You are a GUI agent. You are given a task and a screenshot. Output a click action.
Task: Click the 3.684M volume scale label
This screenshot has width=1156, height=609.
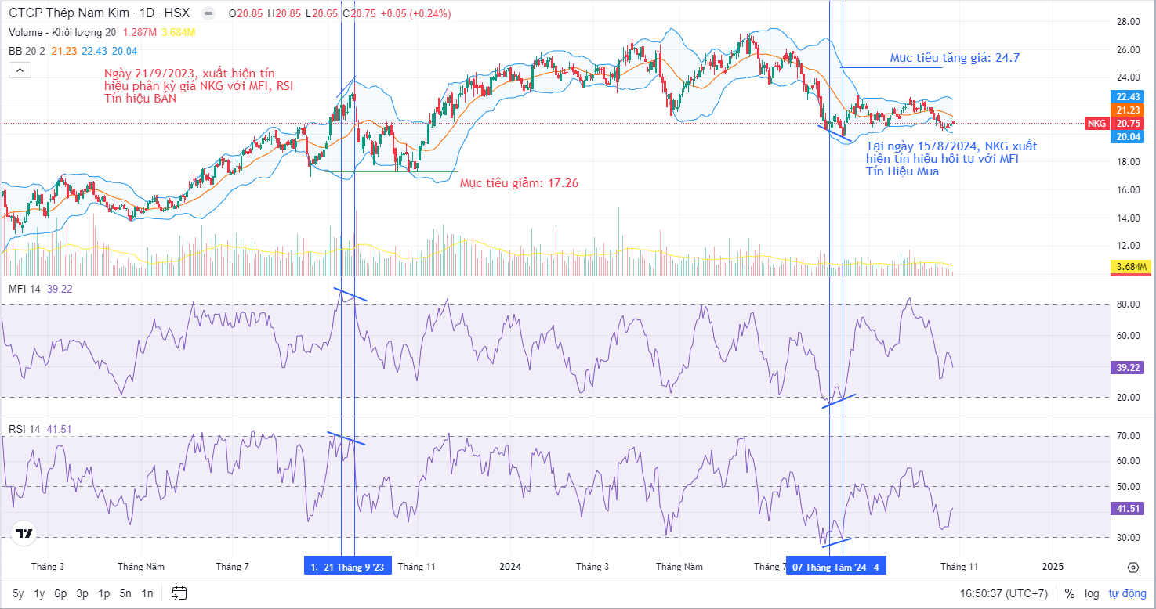(x=1130, y=268)
